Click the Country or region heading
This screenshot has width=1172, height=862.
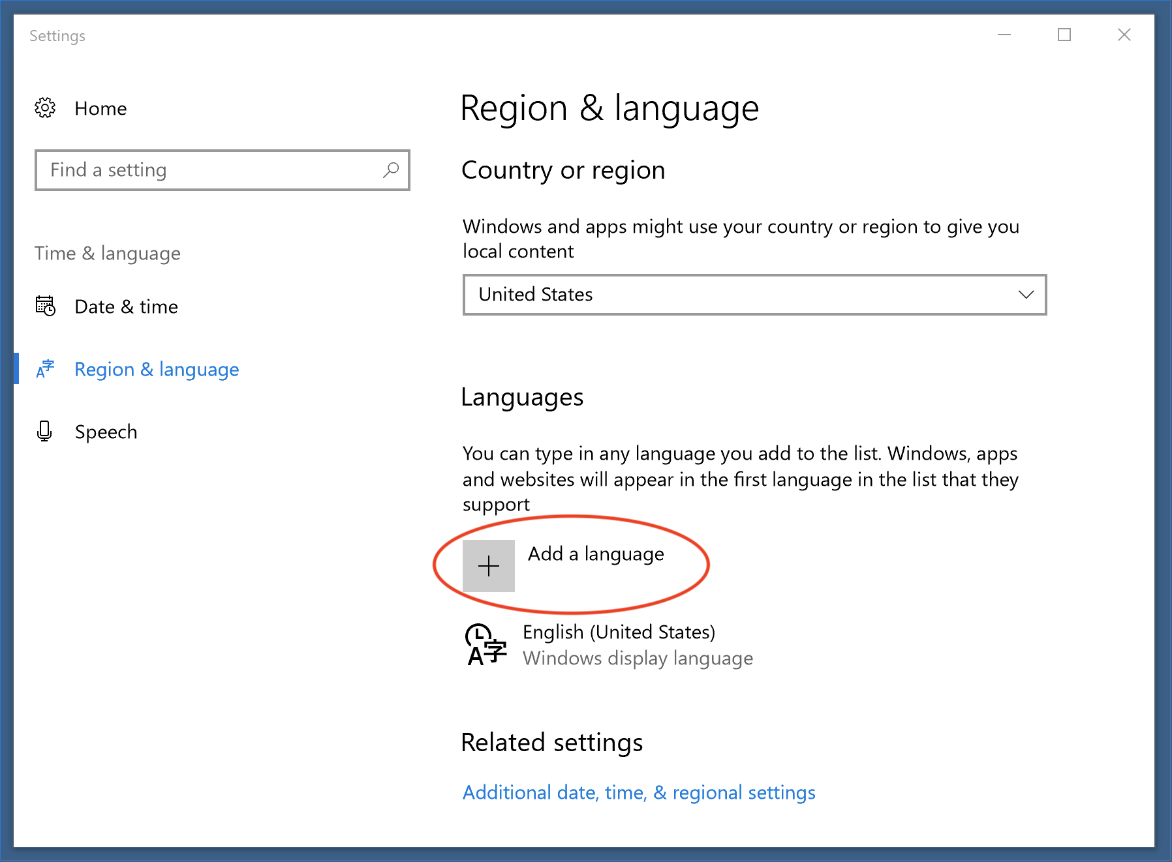click(563, 170)
